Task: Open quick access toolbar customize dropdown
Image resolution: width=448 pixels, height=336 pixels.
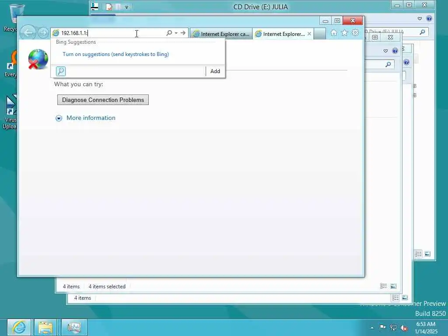Action: coord(126,7)
